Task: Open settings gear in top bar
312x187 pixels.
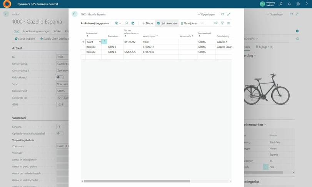Action: coord(298,4)
